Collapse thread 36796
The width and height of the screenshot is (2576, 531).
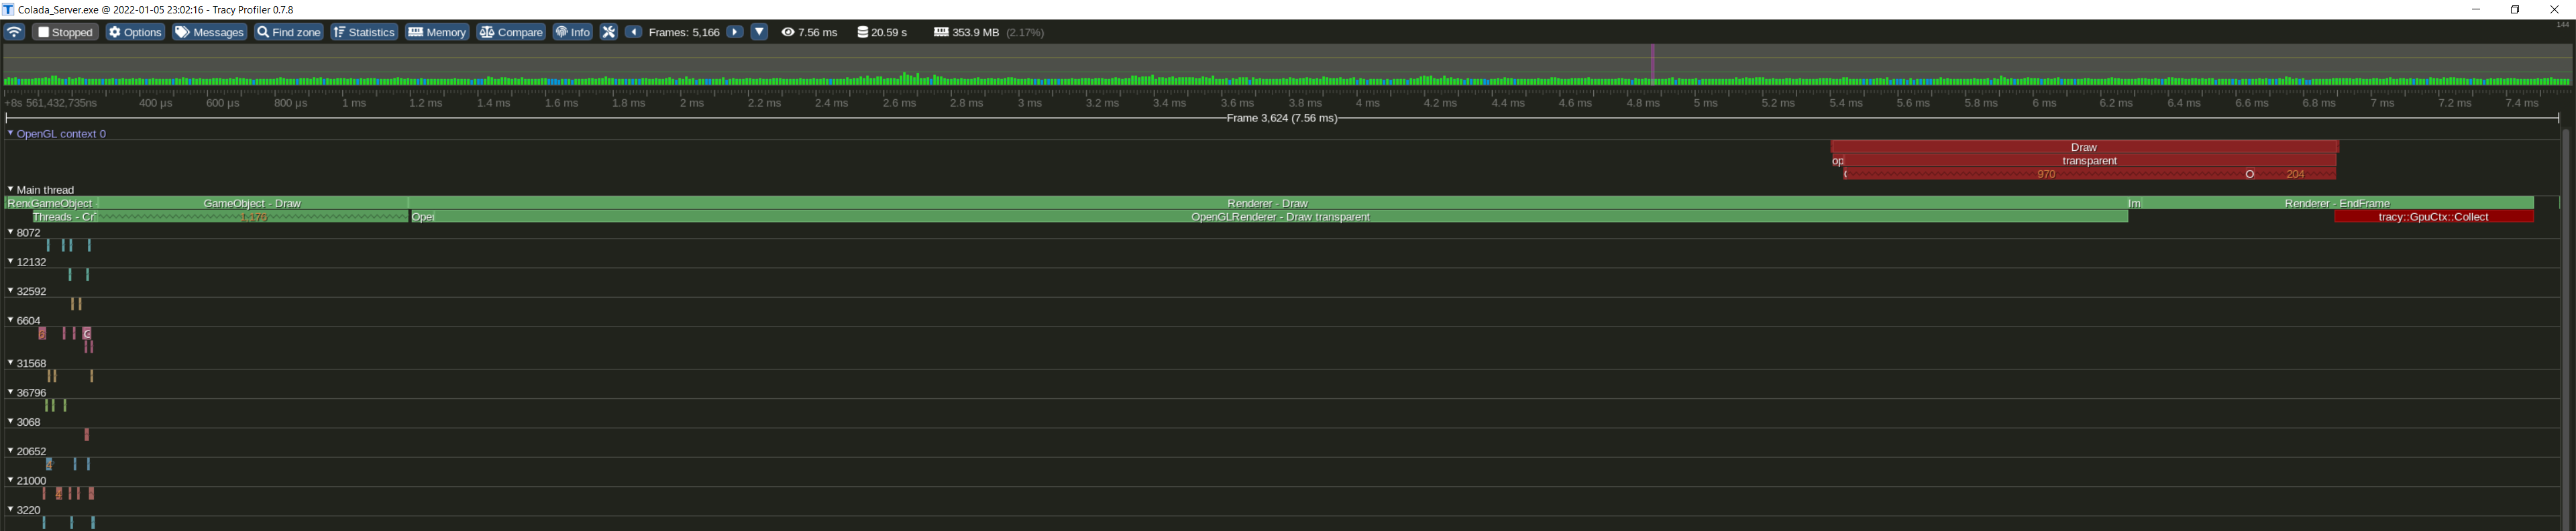pyautogui.click(x=10, y=392)
